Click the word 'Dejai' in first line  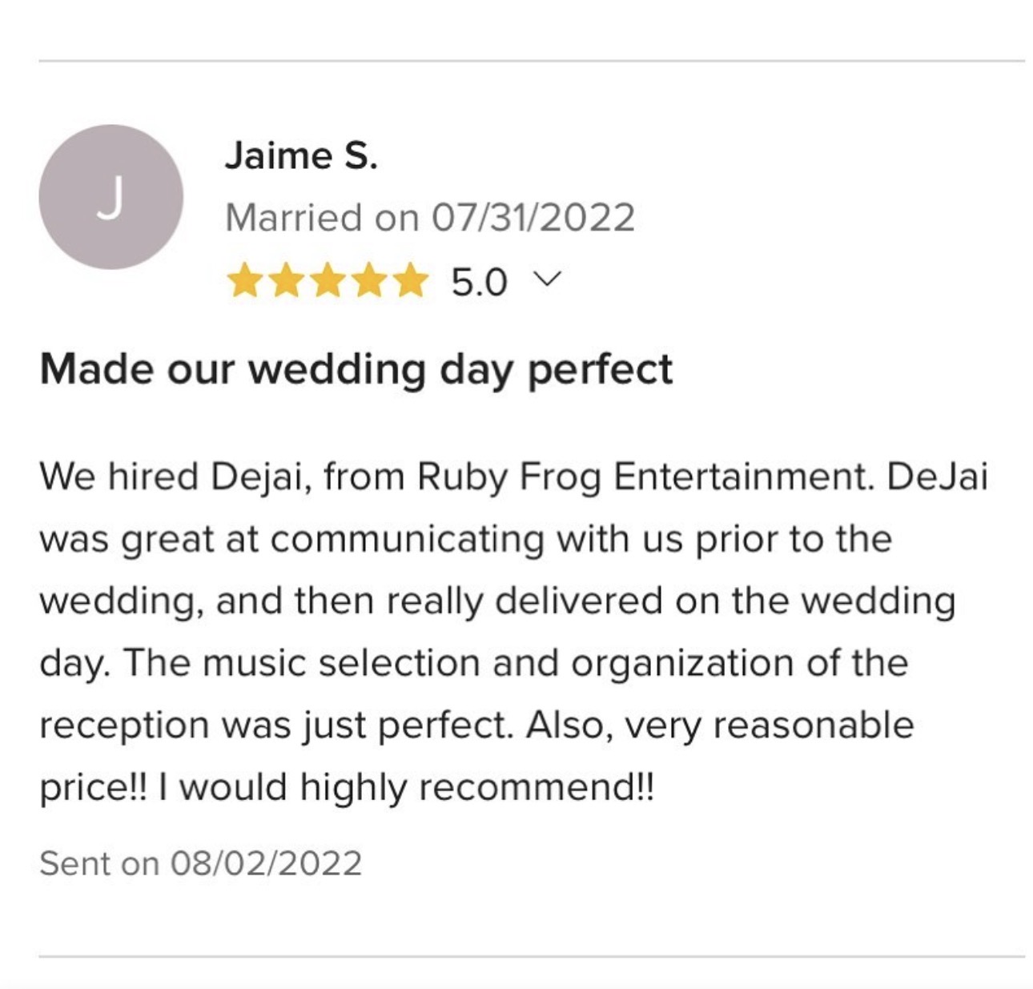(x=259, y=477)
